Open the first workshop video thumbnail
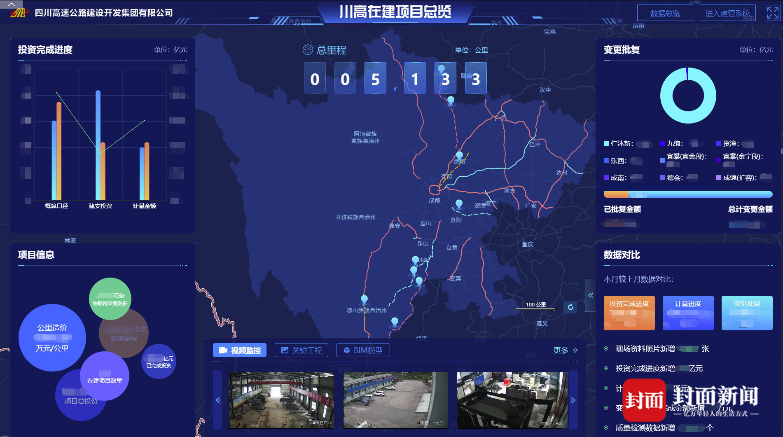 (281, 400)
